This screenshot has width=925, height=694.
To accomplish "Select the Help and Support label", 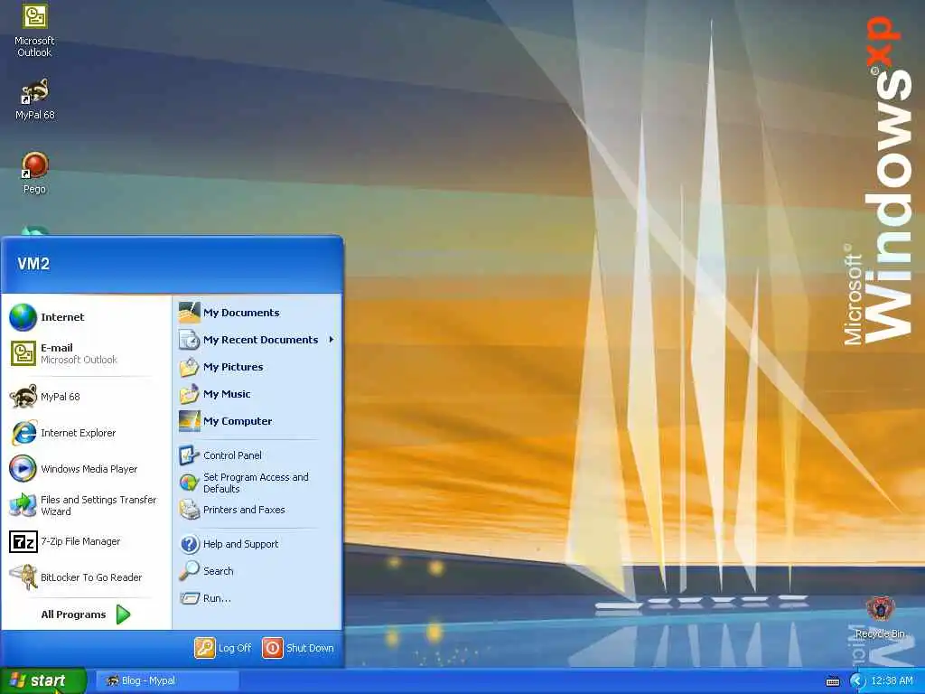I will [x=240, y=544].
